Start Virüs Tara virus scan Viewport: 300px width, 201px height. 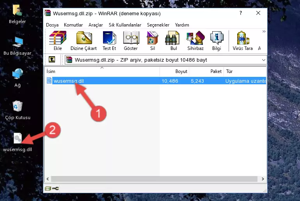pyautogui.click(x=243, y=41)
